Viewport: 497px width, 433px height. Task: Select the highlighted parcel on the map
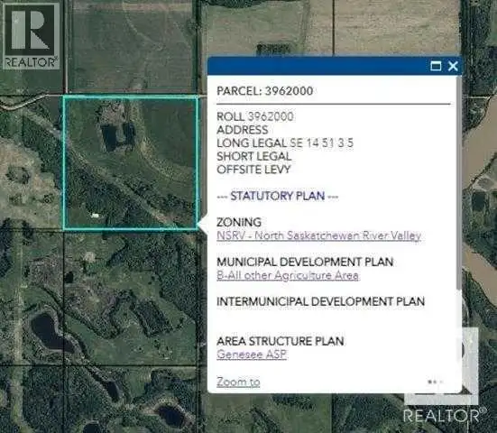point(131,162)
